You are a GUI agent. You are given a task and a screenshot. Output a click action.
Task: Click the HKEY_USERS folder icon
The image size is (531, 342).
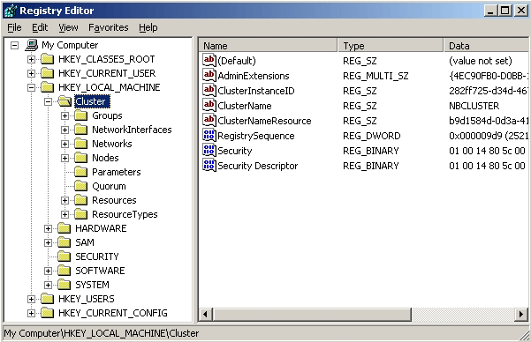pos(47,299)
